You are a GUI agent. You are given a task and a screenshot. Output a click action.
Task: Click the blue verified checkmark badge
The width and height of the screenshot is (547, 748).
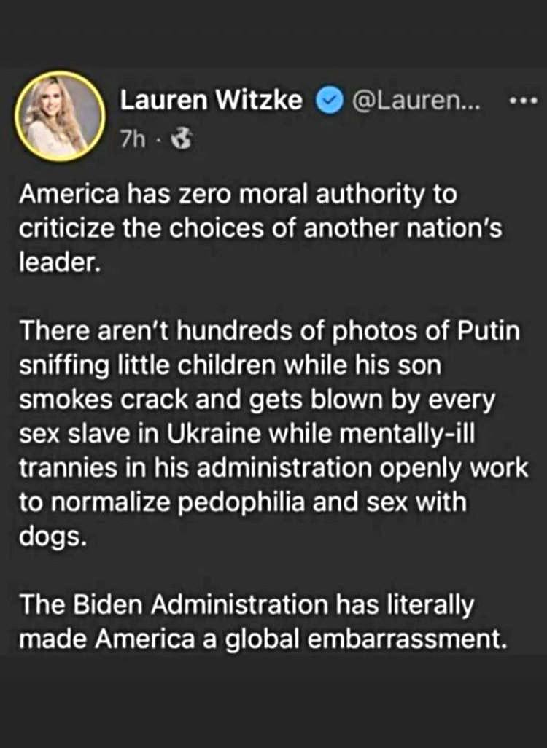(329, 101)
